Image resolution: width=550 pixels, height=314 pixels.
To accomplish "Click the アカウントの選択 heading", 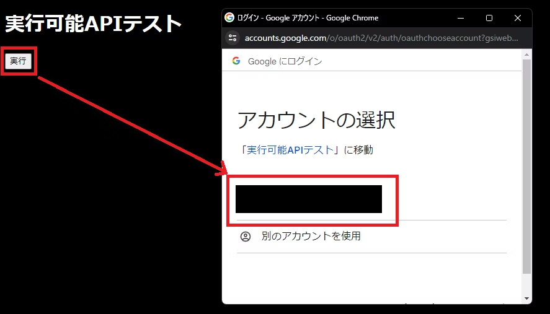I will 316,120.
